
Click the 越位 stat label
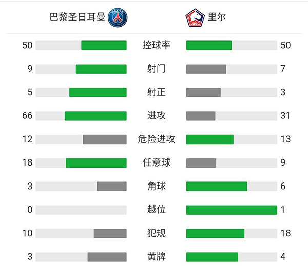coord(156,210)
